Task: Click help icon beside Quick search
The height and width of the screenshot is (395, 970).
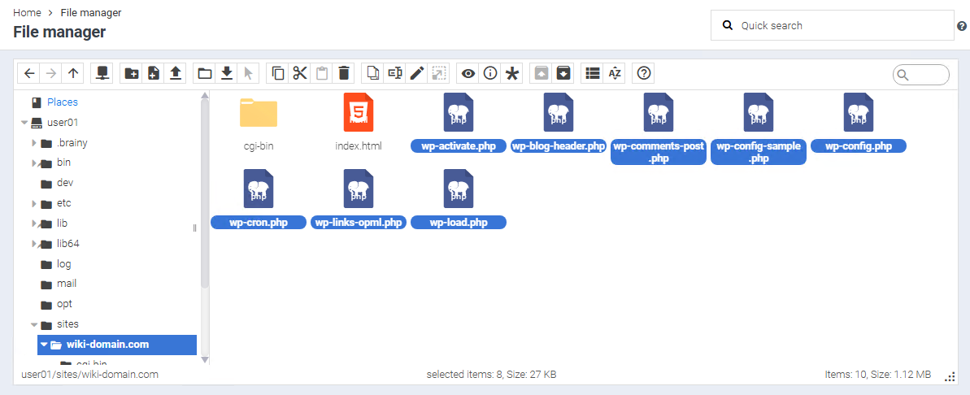Action: (x=962, y=26)
